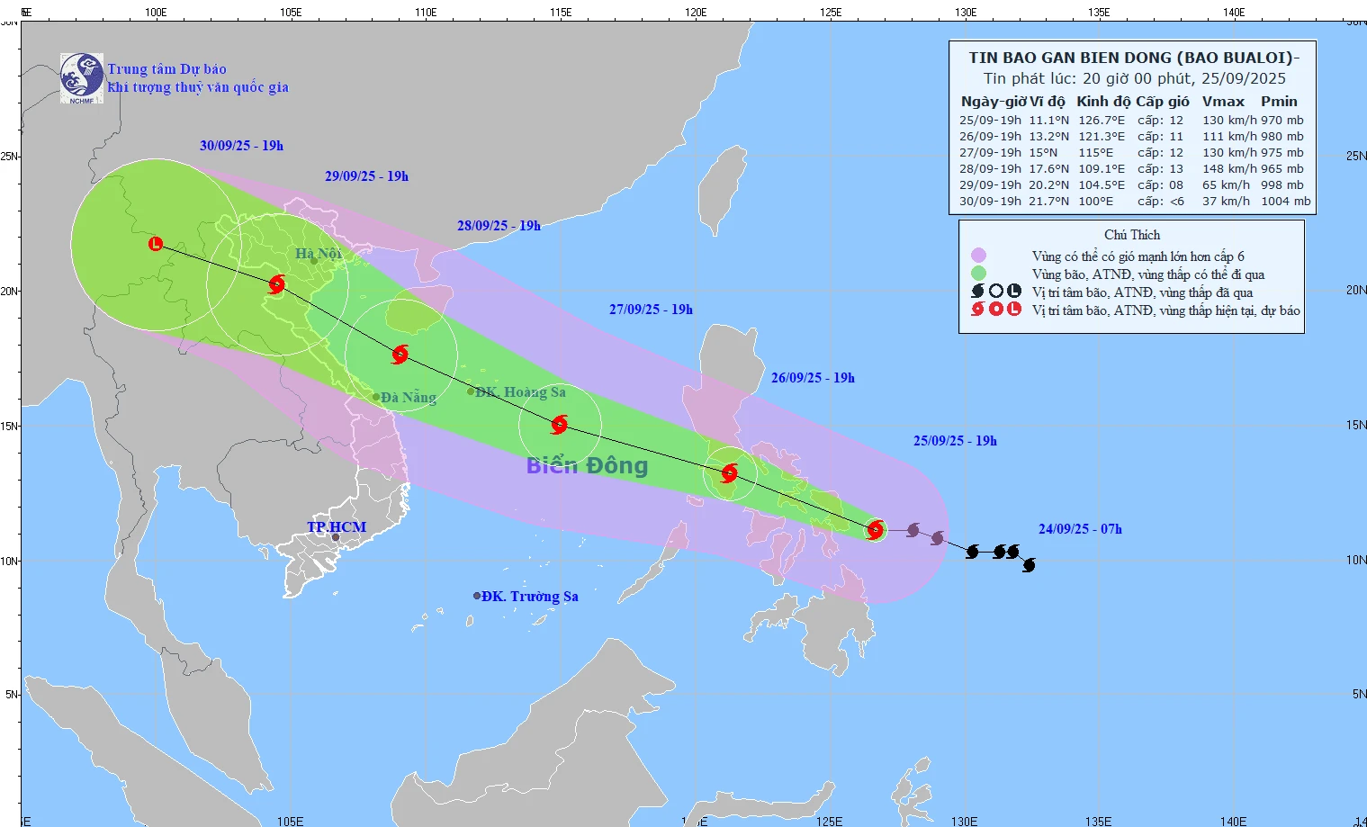Click the black past storm icon at 24/09-07h
Screen dimensions: 1367x827
point(1029,565)
